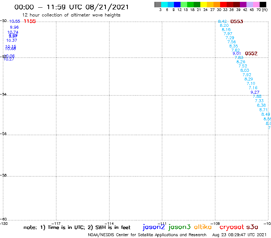Click the blue "jason2" satellite label

[x=154, y=227]
